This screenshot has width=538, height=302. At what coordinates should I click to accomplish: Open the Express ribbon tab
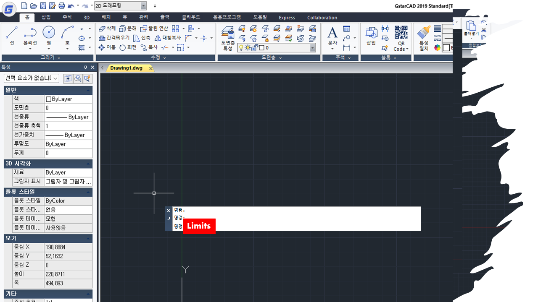[287, 18]
